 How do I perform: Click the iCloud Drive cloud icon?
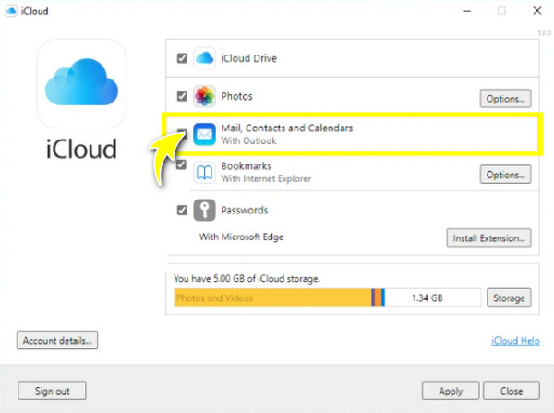(x=204, y=58)
